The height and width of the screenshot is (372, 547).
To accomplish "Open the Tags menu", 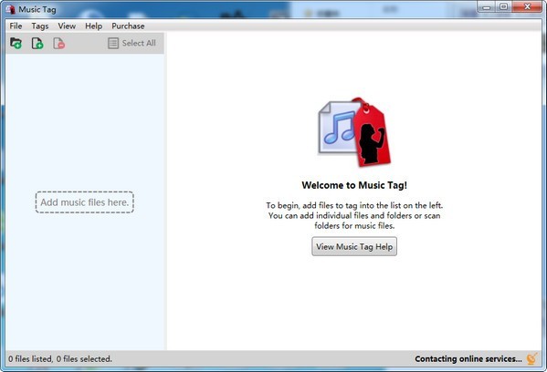I will tap(40, 26).
